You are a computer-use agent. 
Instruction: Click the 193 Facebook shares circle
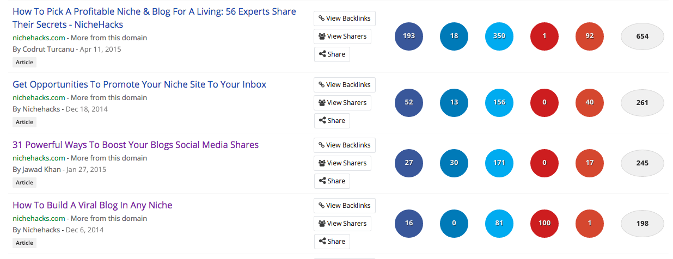point(409,36)
